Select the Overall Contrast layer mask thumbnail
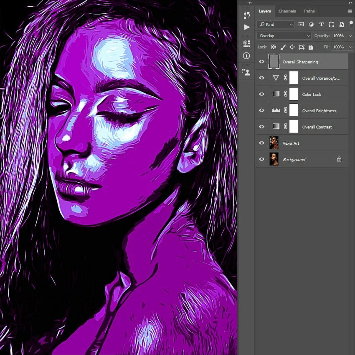 coord(294,126)
